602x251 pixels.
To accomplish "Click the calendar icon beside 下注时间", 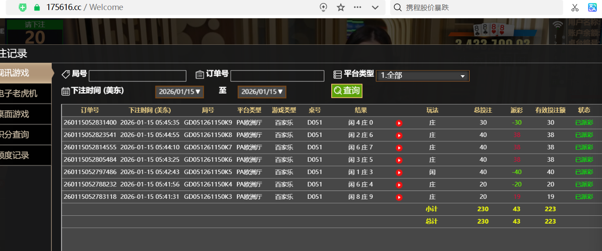I will 66,91.
